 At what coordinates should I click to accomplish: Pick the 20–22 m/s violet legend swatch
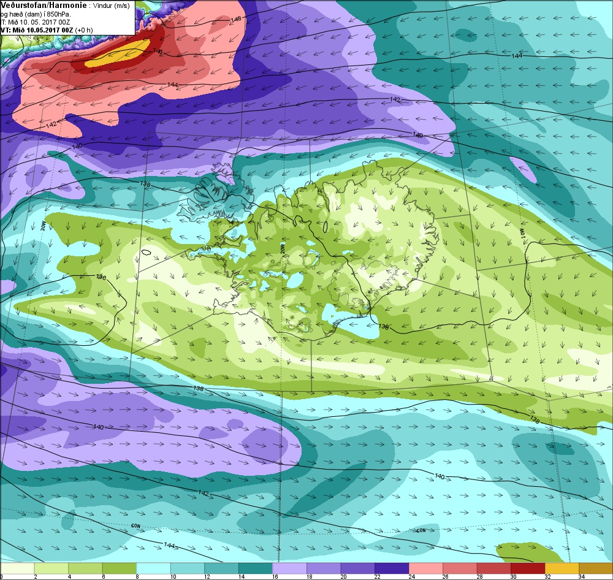(357, 568)
